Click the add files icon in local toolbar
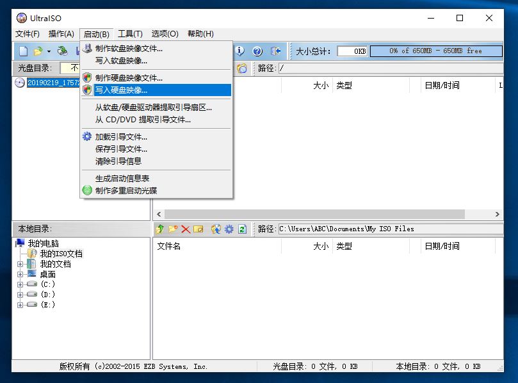This screenshot has width=518, height=383. pyautogui.click(x=216, y=229)
